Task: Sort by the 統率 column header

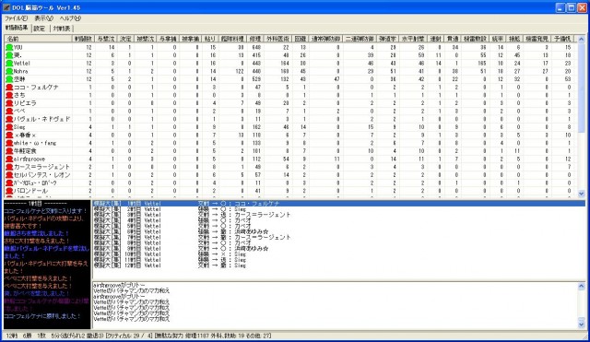Action: pyautogui.click(x=498, y=39)
